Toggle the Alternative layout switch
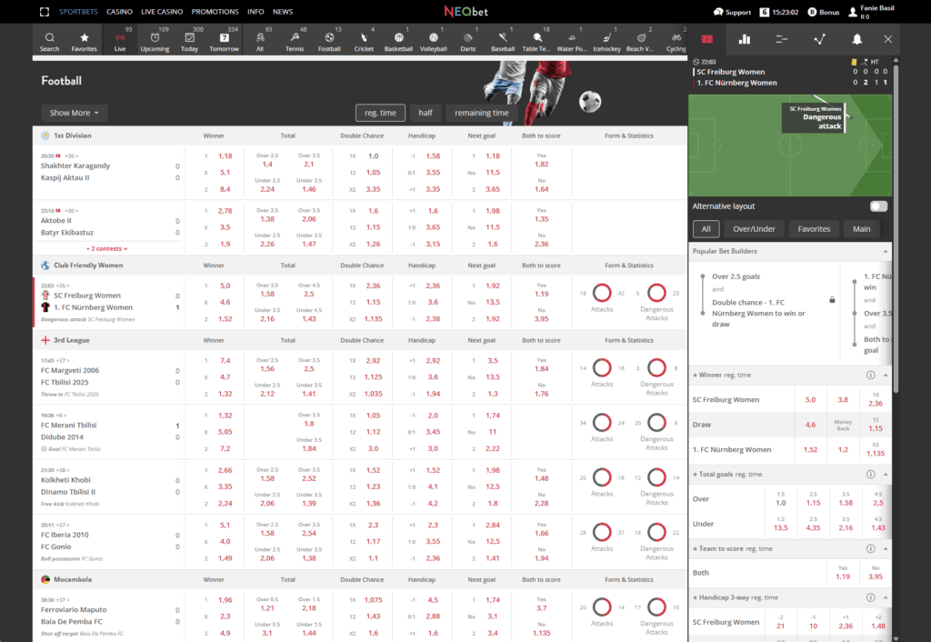Screen dimensions: 931x642 point(878,206)
